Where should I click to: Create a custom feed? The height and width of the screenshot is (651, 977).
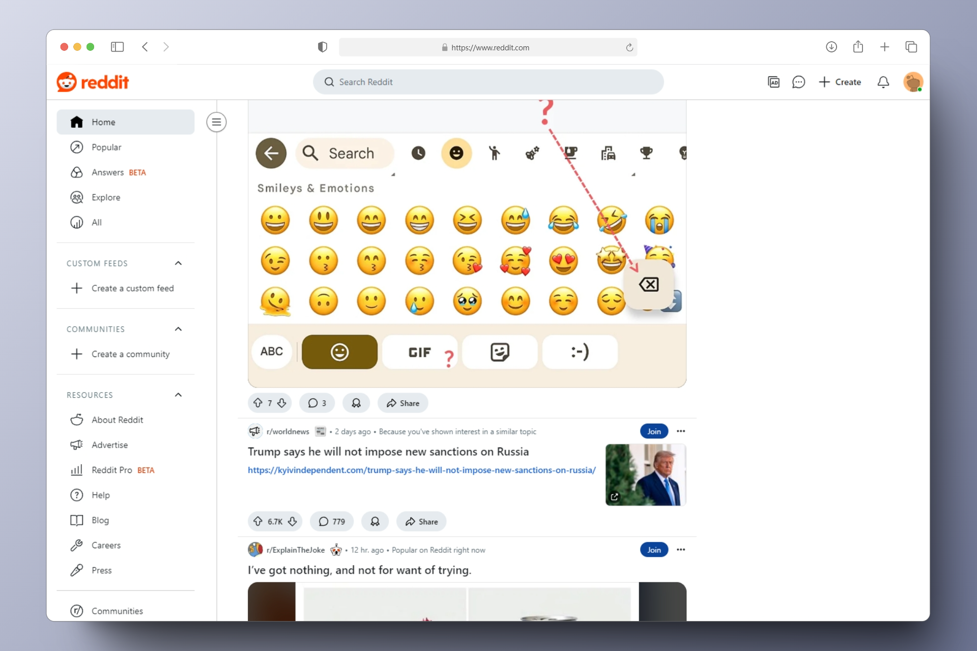point(126,288)
